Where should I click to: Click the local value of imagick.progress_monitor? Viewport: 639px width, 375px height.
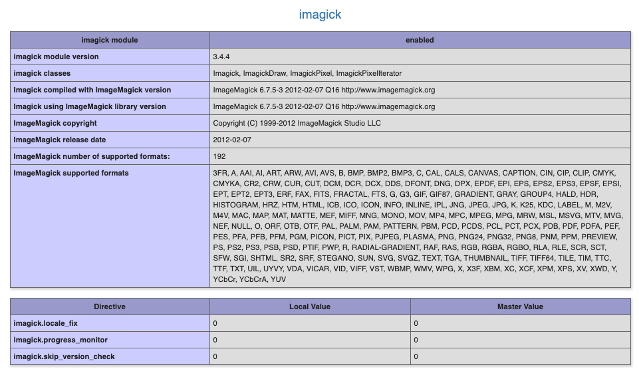click(x=215, y=340)
